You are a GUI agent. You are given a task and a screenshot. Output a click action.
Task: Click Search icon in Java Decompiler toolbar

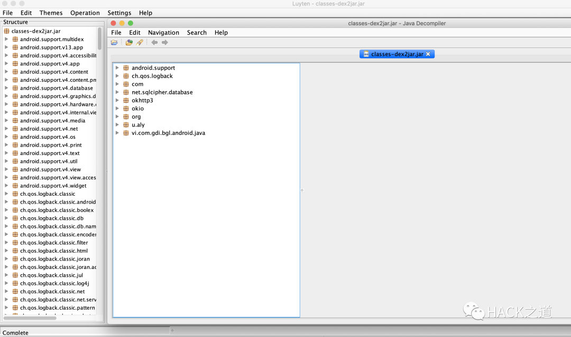tap(140, 43)
